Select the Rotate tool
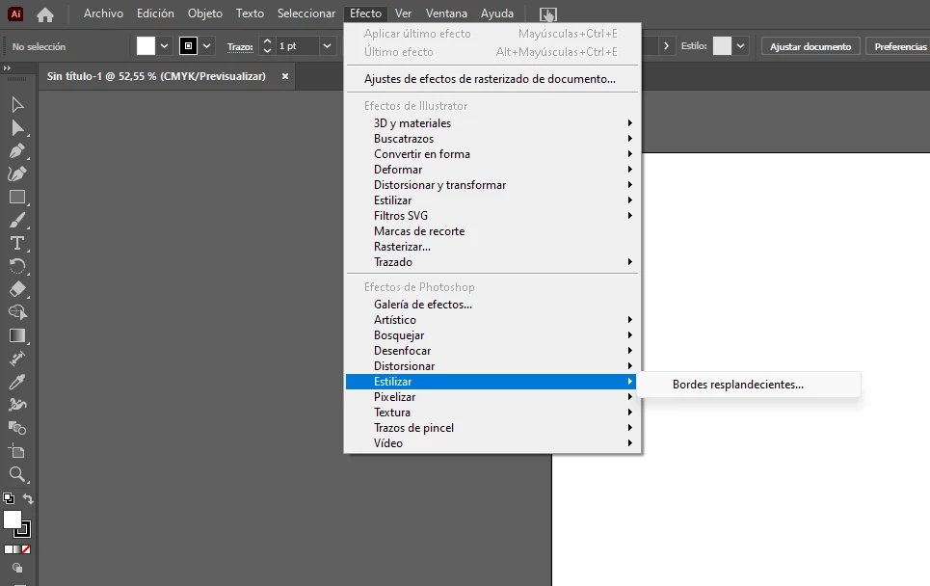930x586 pixels. 17,266
